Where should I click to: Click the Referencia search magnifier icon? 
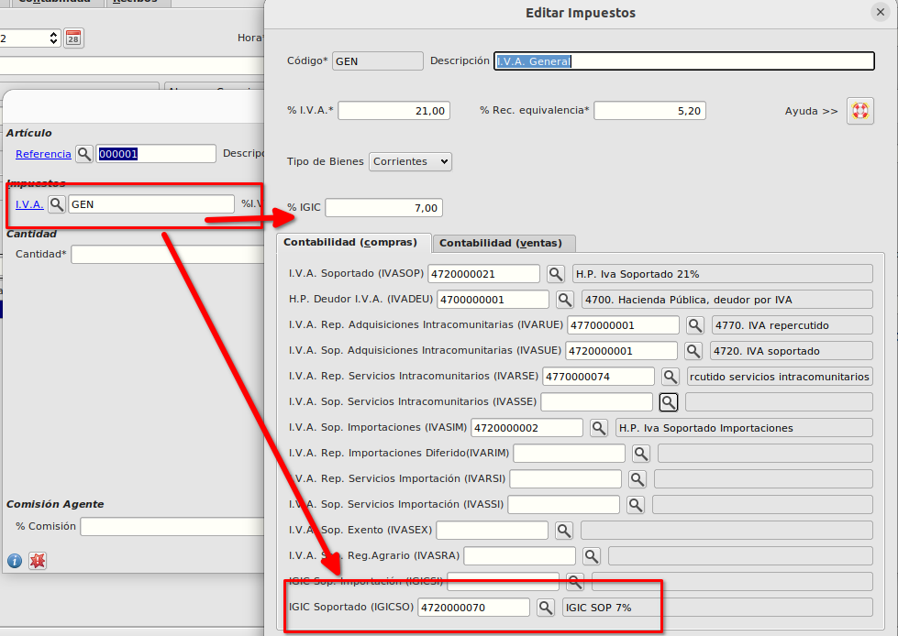(x=84, y=154)
